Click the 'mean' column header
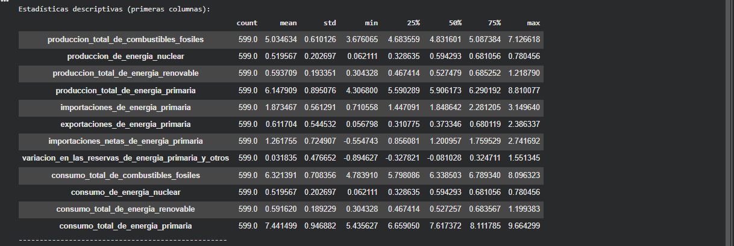Image resolution: width=734 pixels, height=246 pixels. pyautogui.click(x=288, y=23)
